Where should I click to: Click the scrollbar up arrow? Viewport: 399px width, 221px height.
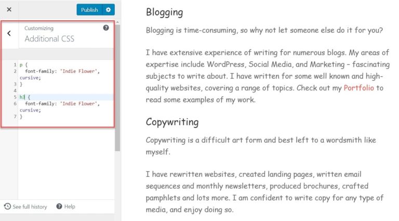pos(117,23)
